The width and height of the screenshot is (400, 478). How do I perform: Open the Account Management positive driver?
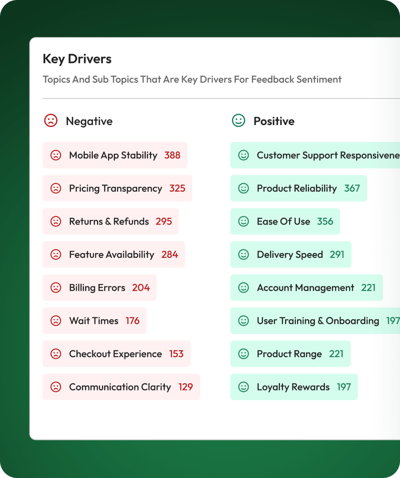tap(306, 288)
